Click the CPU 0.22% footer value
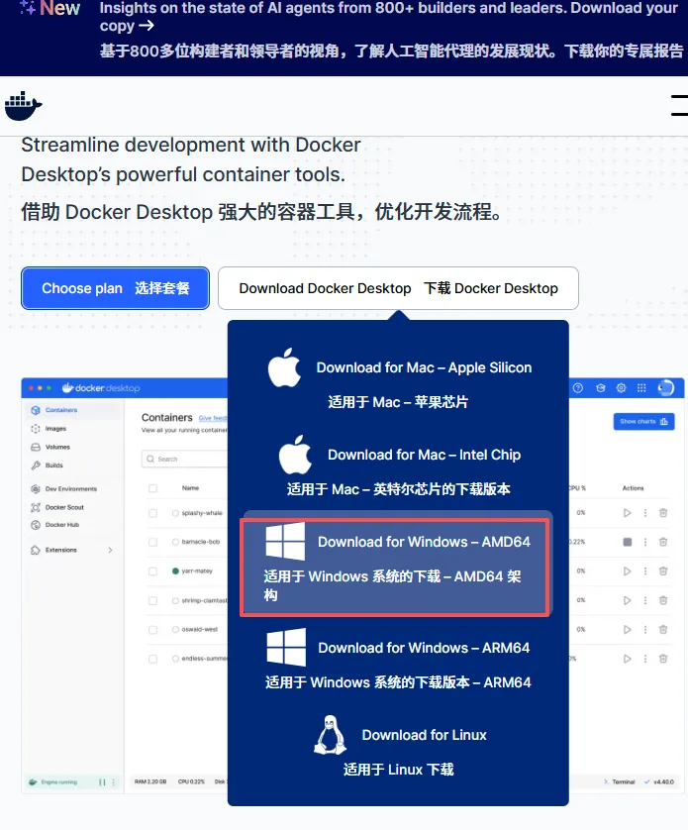This screenshot has height=830, width=688. pyautogui.click(x=191, y=781)
